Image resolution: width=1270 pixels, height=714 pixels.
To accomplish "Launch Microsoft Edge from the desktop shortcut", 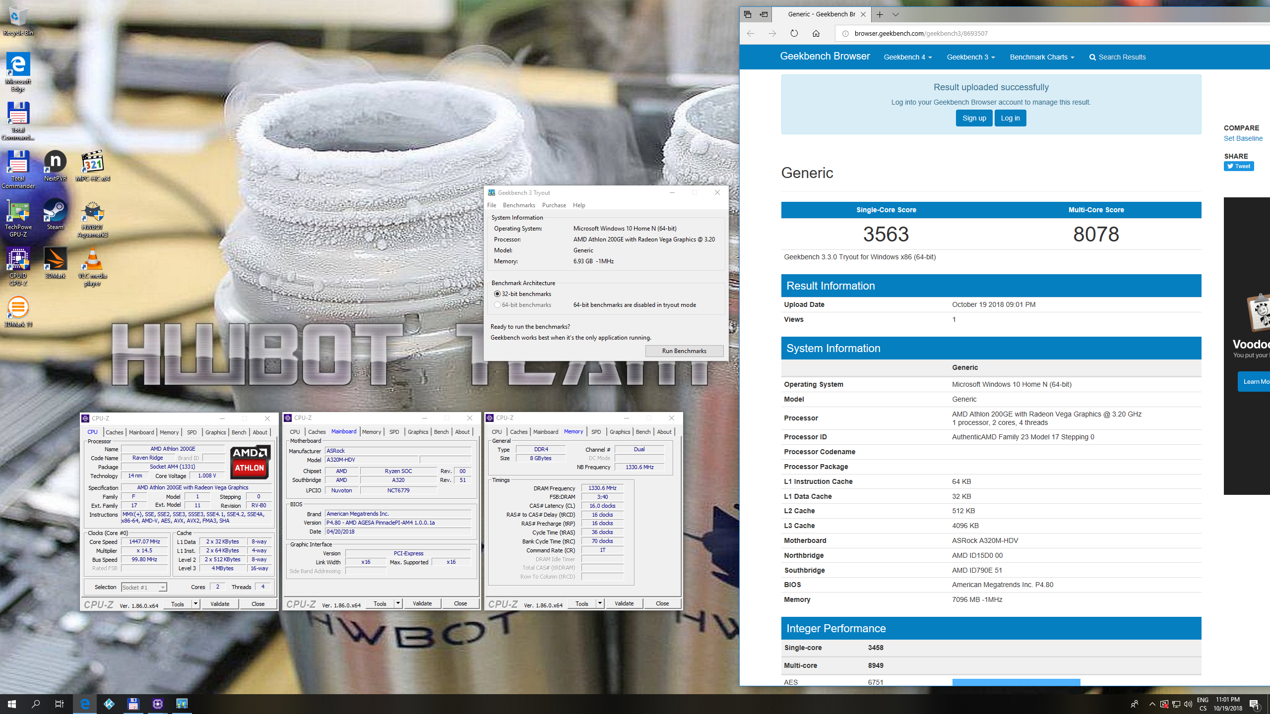I will [18, 72].
